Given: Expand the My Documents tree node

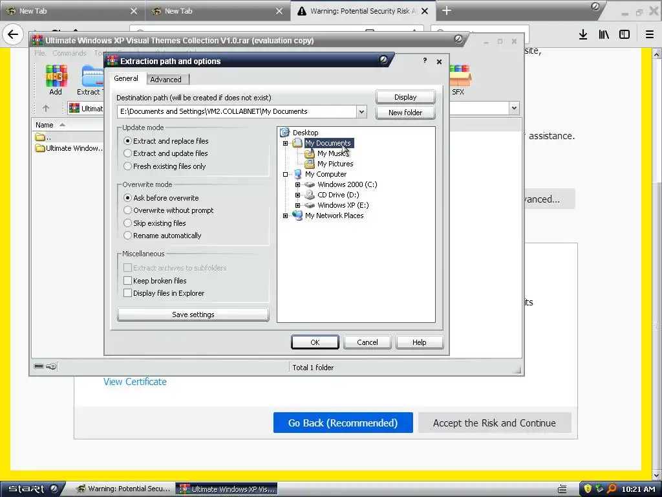Looking at the screenshot, I should 285,143.
